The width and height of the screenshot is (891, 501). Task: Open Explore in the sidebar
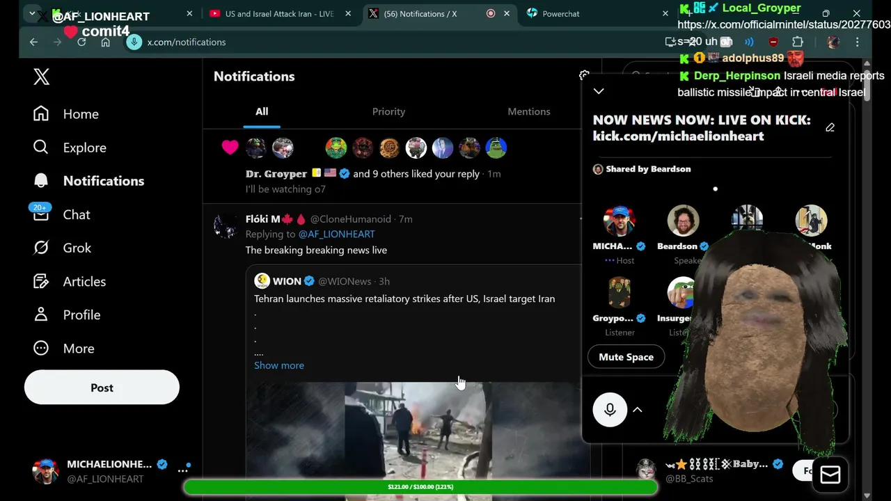[x=70, y=148]
